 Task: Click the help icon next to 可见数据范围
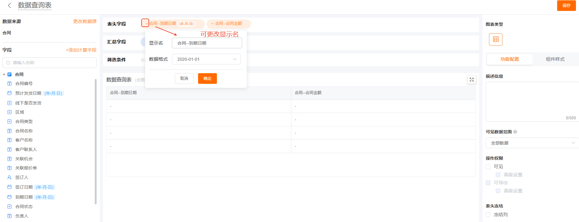[515, 132]
